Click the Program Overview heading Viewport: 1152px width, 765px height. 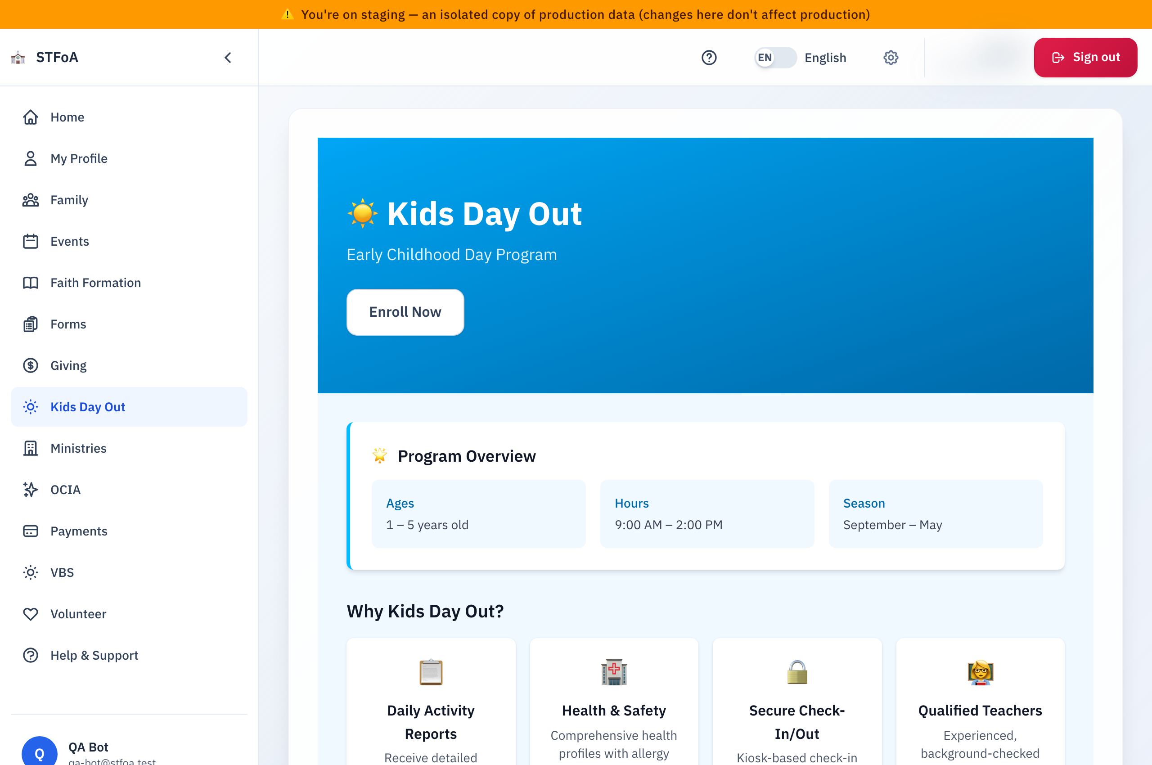tap(467, 456)
